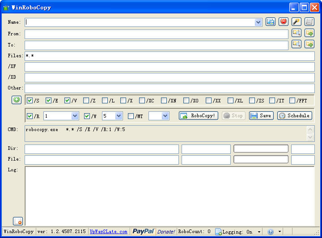Viewport: 322px width, 238px height.
Task: Uncheck the /E checkbox
Action: click(x=48, y=100)
